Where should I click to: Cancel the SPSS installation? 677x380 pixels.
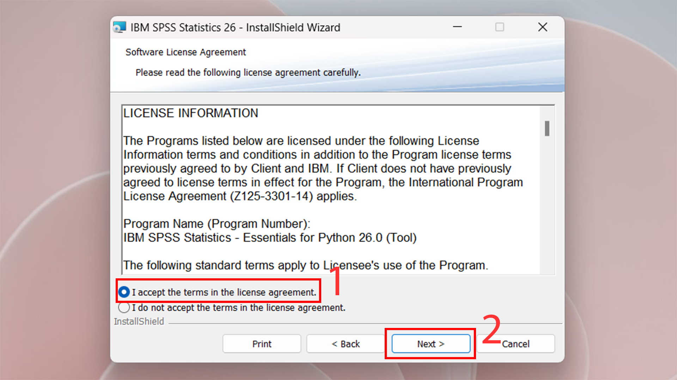click(x=516, y=344)
